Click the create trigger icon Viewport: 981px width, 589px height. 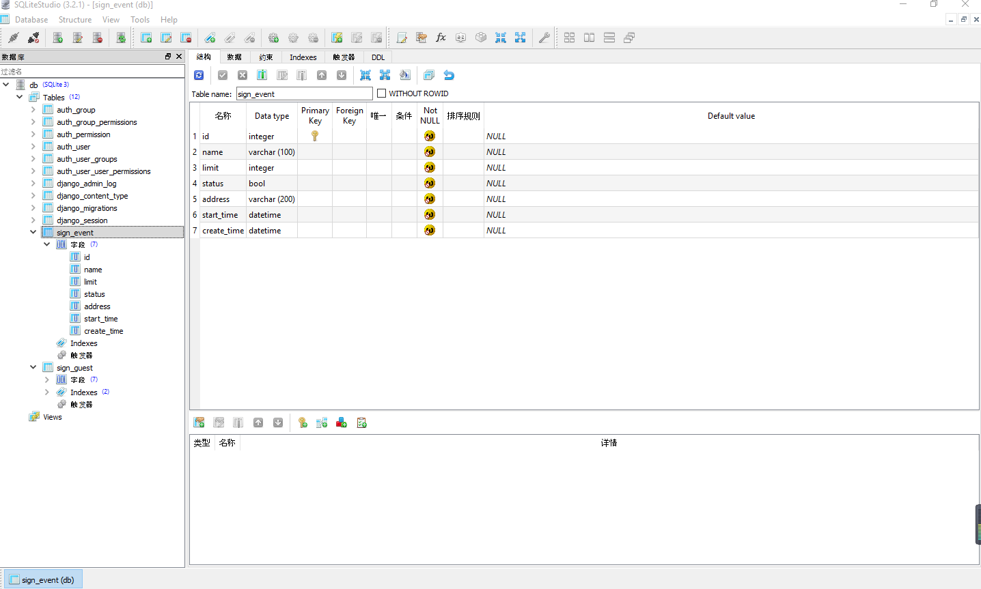(x=273, y=38)
